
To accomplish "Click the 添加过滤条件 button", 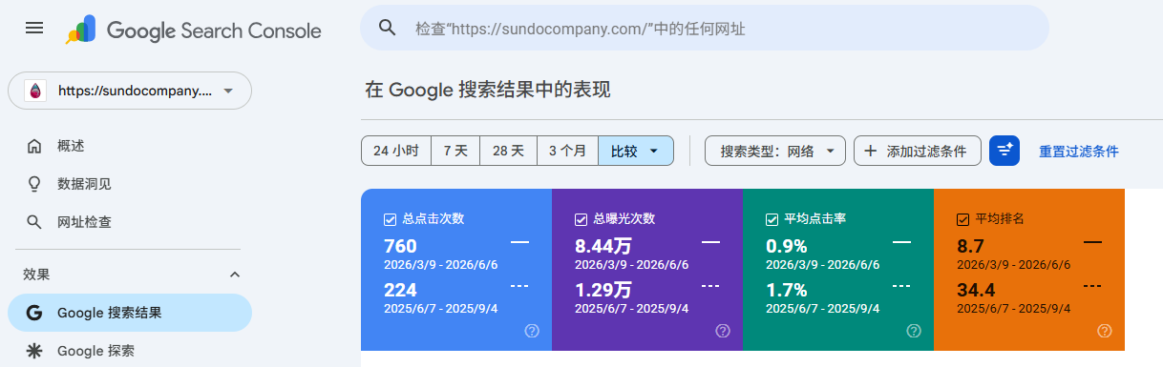I will pyautogui.click(x=918, y=151).
